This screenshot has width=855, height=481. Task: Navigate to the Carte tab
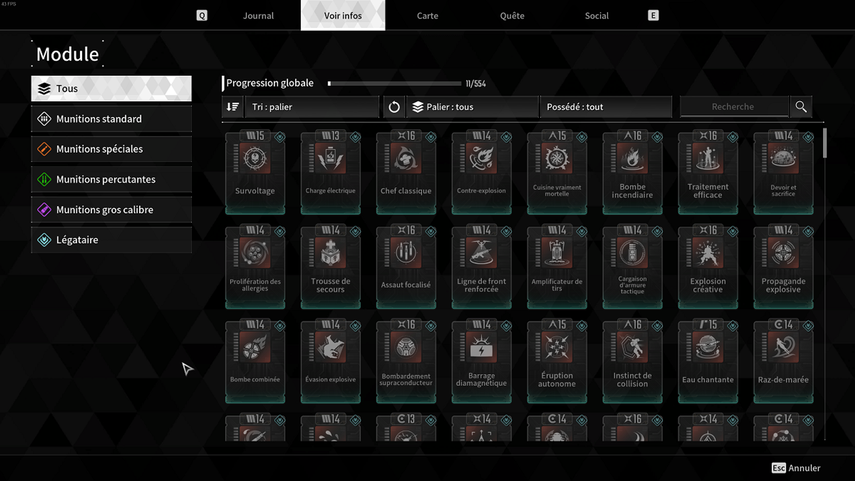click(x=427, y=15)
